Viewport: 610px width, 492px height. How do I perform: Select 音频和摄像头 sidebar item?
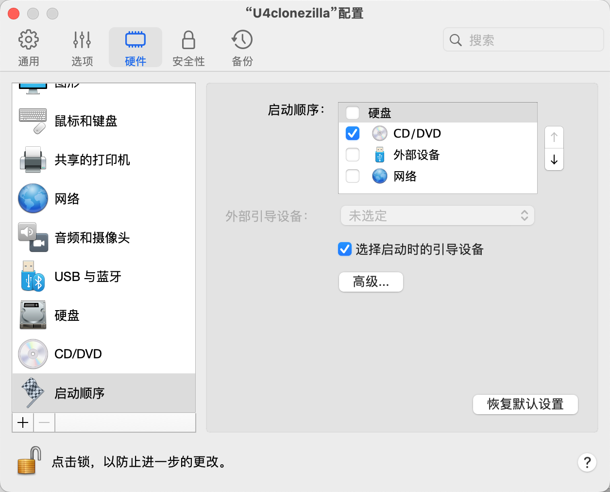[92, 238]
